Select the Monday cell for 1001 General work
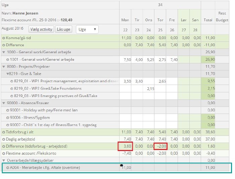The width and height of the screenshot is (235, 179). click(x=125, y=60)
